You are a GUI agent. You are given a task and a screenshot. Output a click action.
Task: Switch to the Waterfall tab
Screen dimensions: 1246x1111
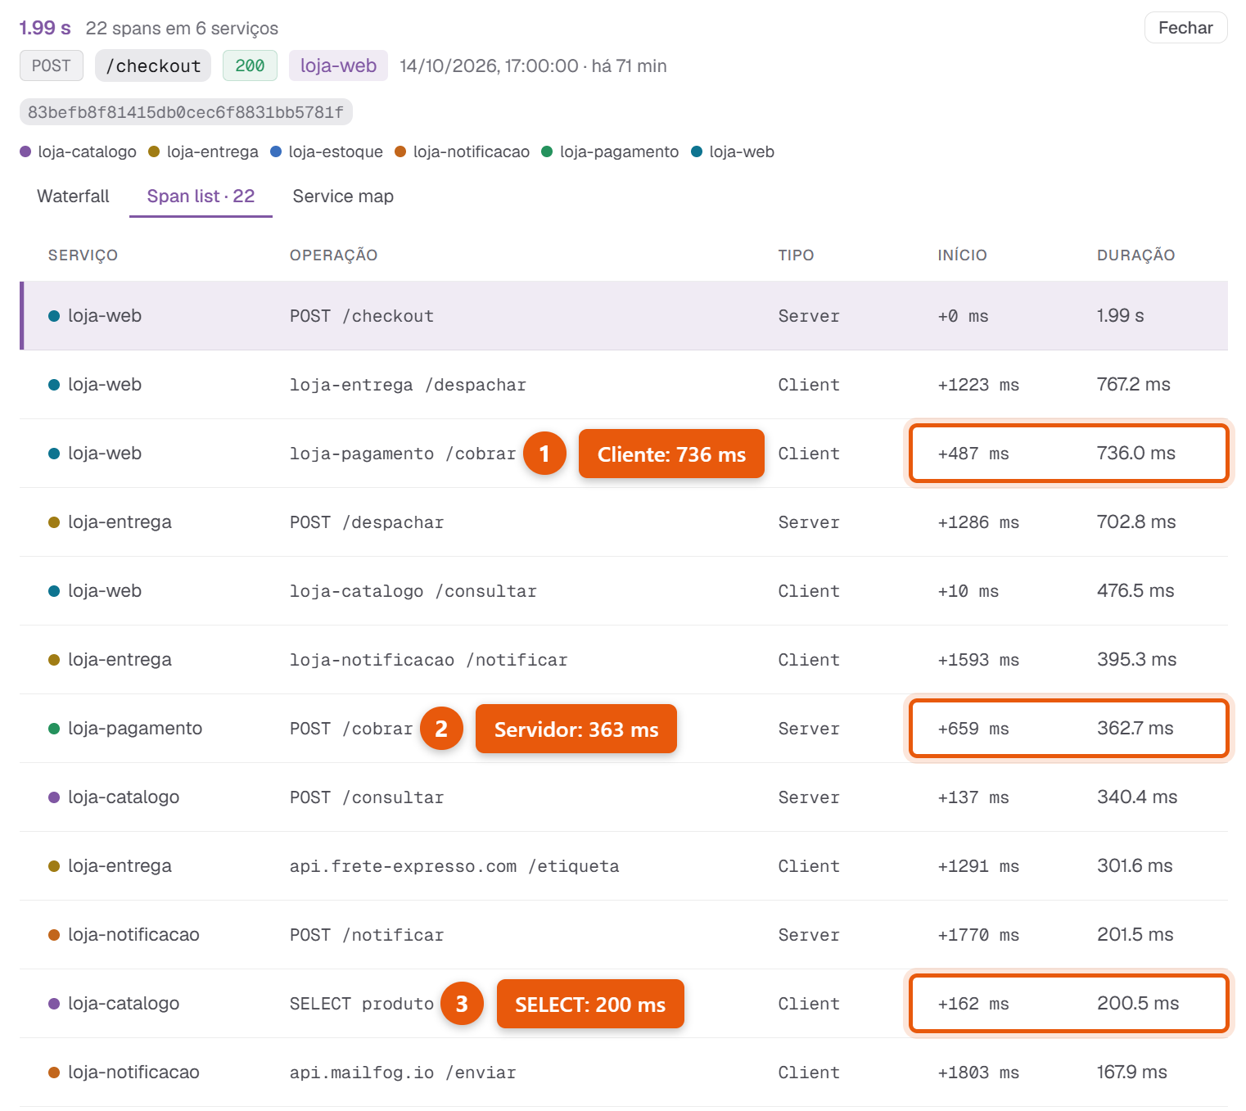[73, 196]
